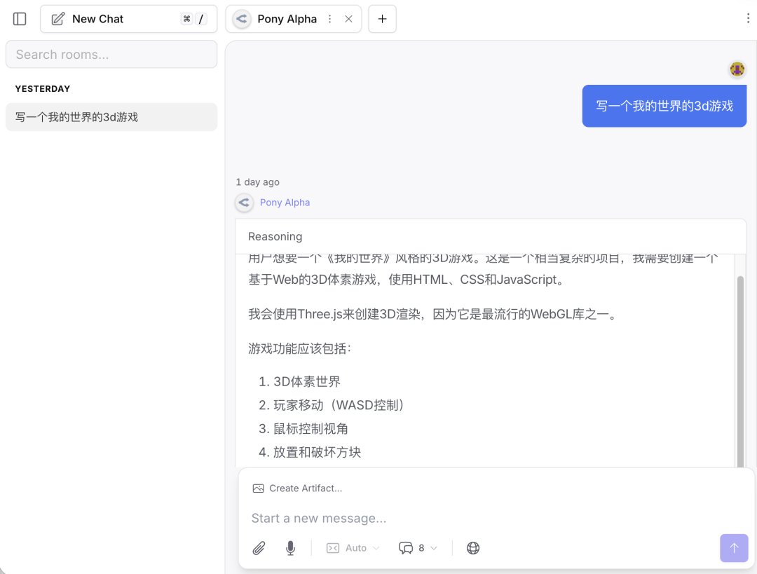Open the Auto dropdown

click(353, 548)
